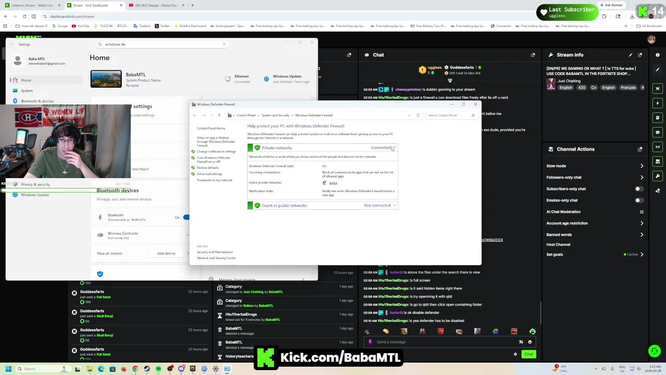Click the Add device button

[166, 254]
